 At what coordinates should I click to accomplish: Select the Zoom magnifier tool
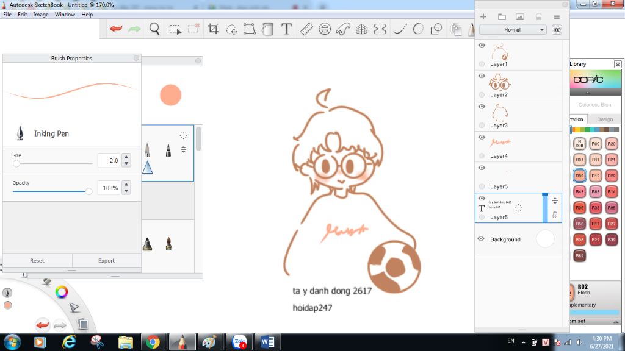pyautogui.click(x=154, y=29)
